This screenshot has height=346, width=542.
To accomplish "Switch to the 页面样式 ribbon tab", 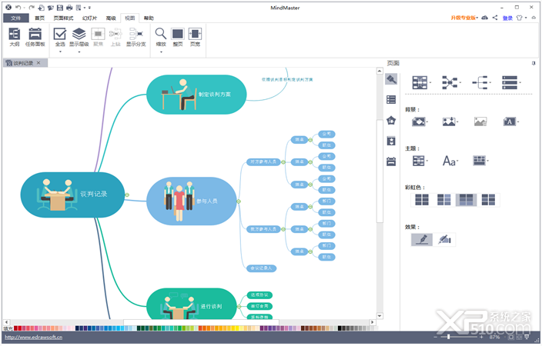I will click(63, 18).
